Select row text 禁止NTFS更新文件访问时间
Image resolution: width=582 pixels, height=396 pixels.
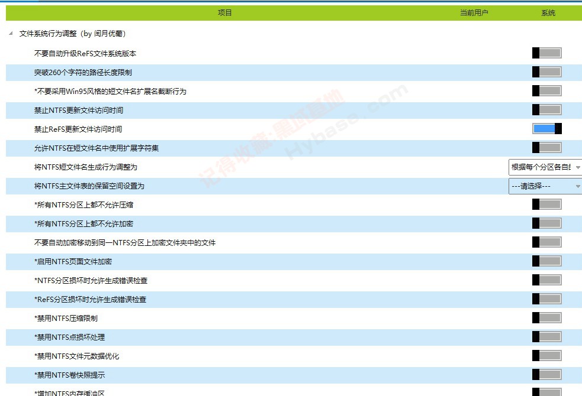click(x=79, y=111)
